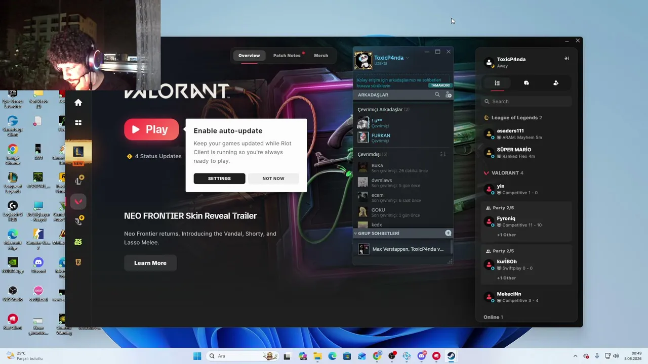Select Discord desktop shortcut

38,265
